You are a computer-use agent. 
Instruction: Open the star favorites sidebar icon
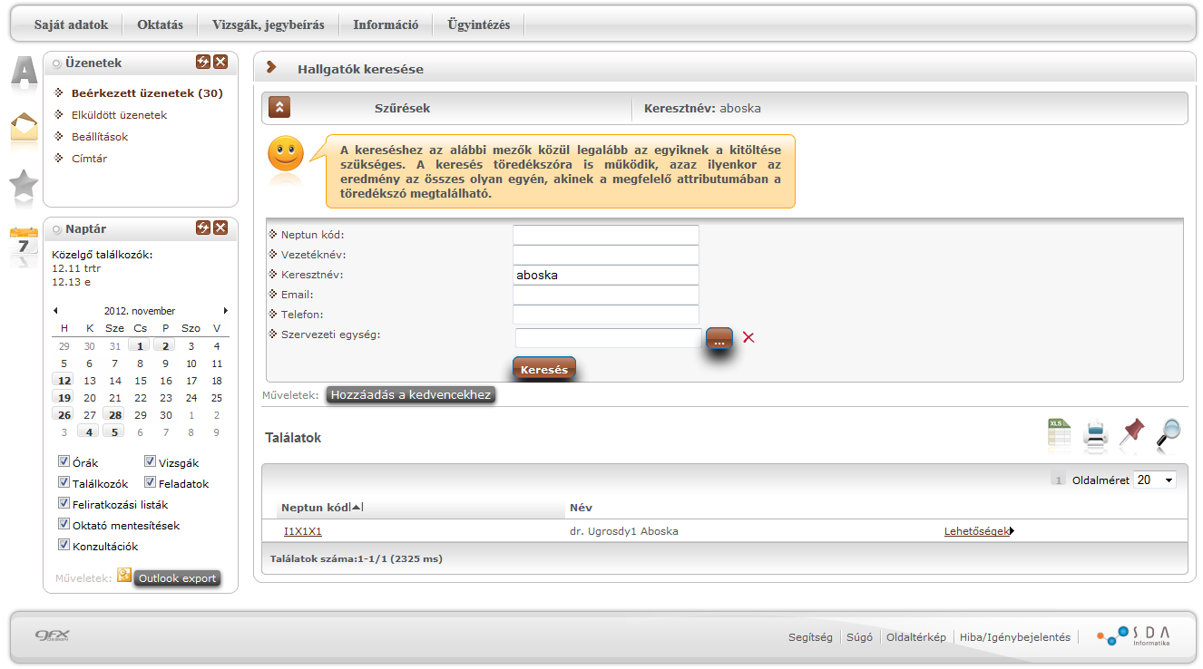pos(24,186)
